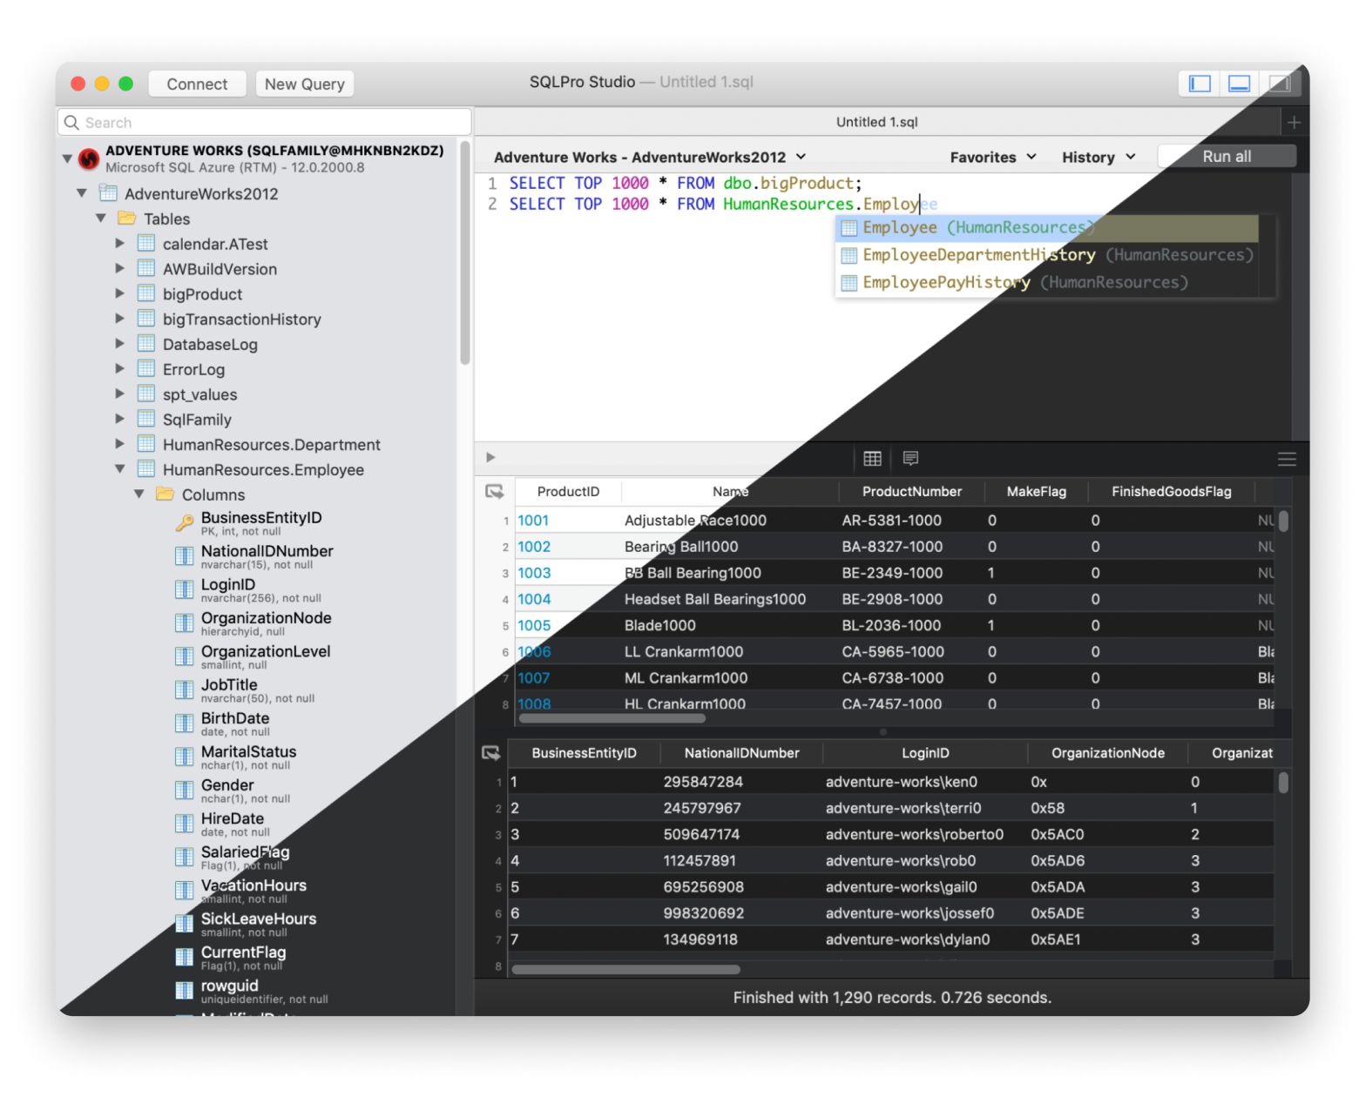Collapse the AdventureWorks2012 database node
Image resolution: width=1359 pixels, height=1097 pixels.
(82, 193)
